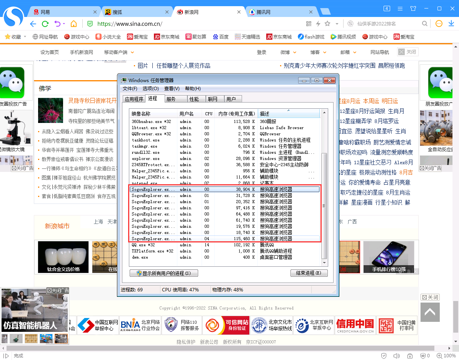Expand dropdown arrow beside bookmark star
Viewport: 459px width, 360px height.
pos(337,24)
